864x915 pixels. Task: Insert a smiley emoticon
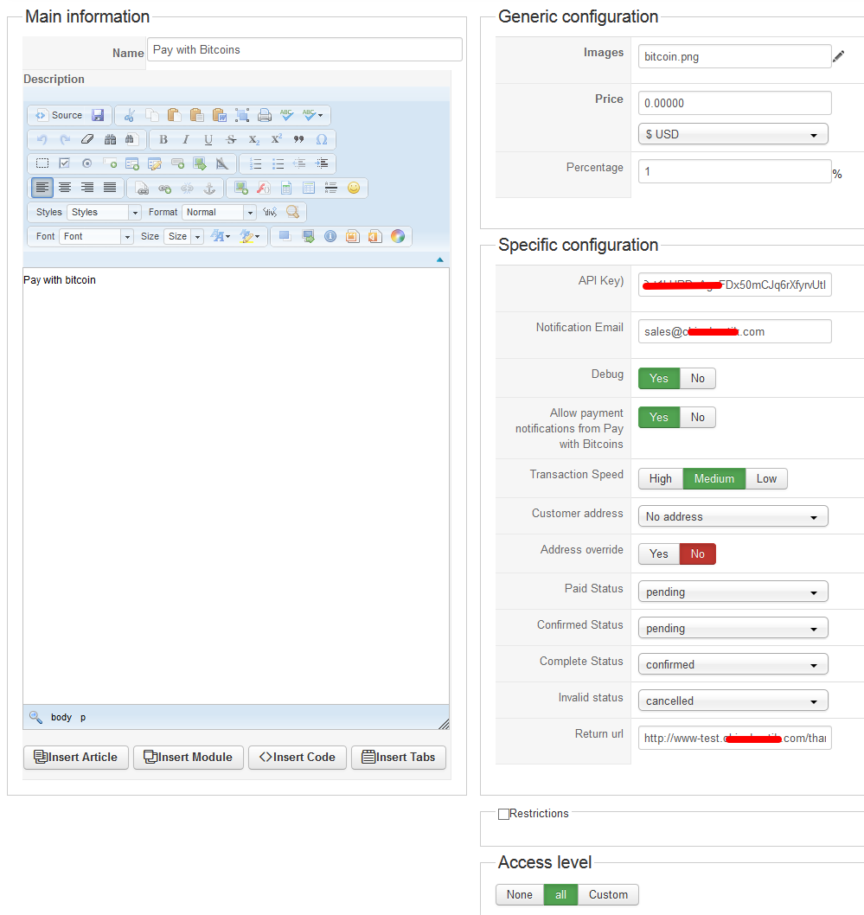[354, 188]
